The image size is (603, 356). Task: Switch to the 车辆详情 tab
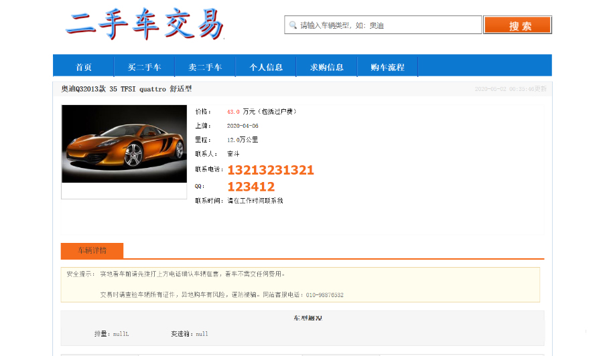(92, 251)
